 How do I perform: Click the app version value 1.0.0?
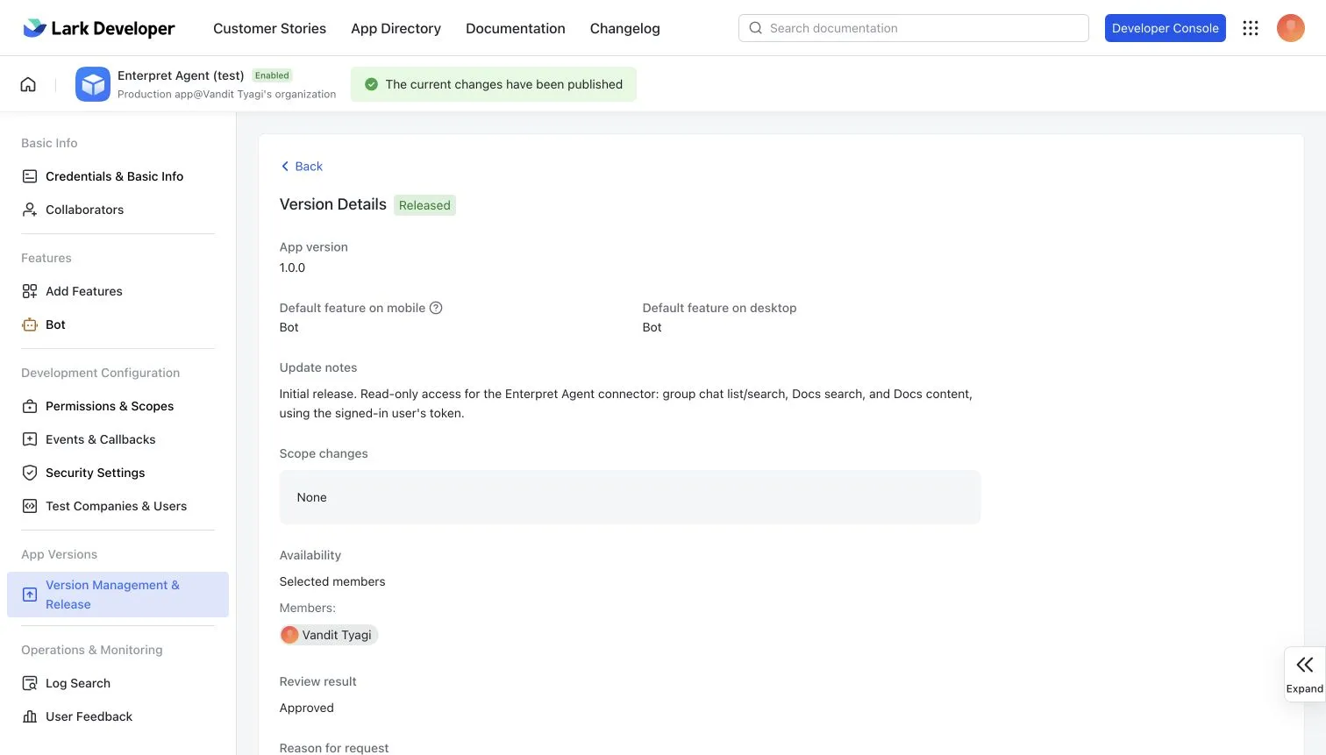tap(292, 267)
